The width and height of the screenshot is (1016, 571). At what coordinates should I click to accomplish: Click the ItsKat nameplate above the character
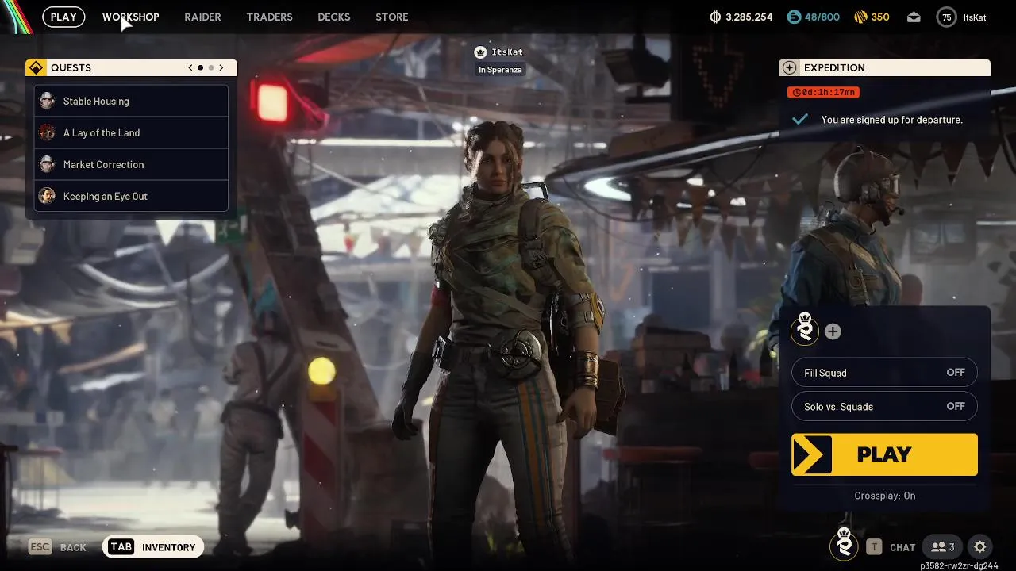507,52
